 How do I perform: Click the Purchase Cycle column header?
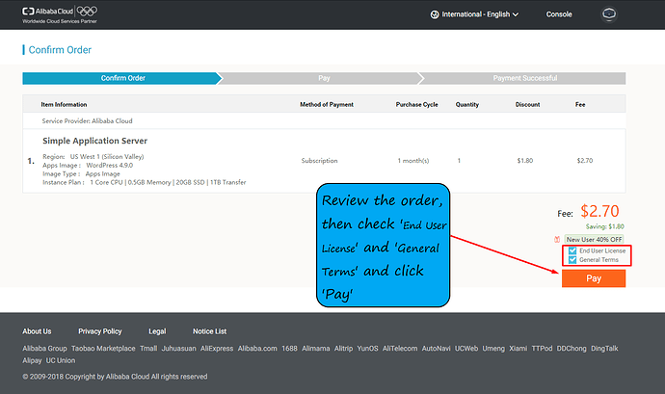tap(416, 104)
